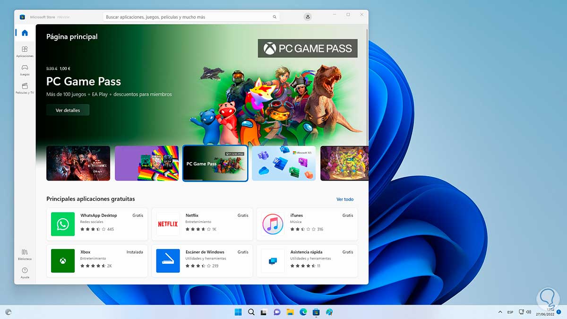Open the notification badge in taskbar

click(x=558, y=312)
